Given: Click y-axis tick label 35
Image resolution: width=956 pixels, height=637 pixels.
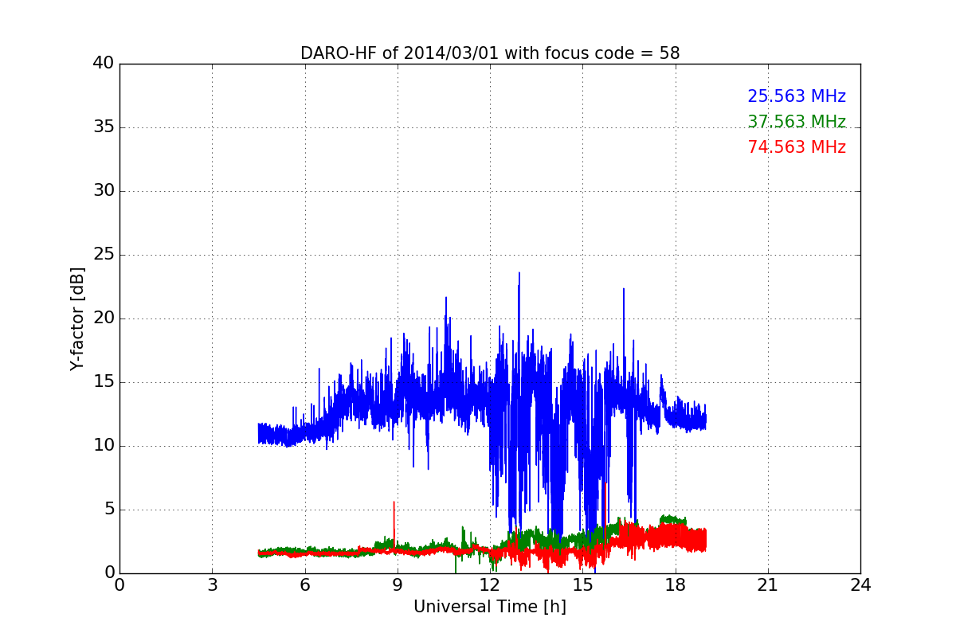Looking at the screenshot, I should pyautogui.click(x=104, y=127).
